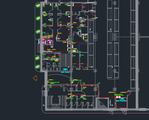Select the right magenta equipment block
The height and width of the screenshot is (120, 149).
click(x=50, y=42)
